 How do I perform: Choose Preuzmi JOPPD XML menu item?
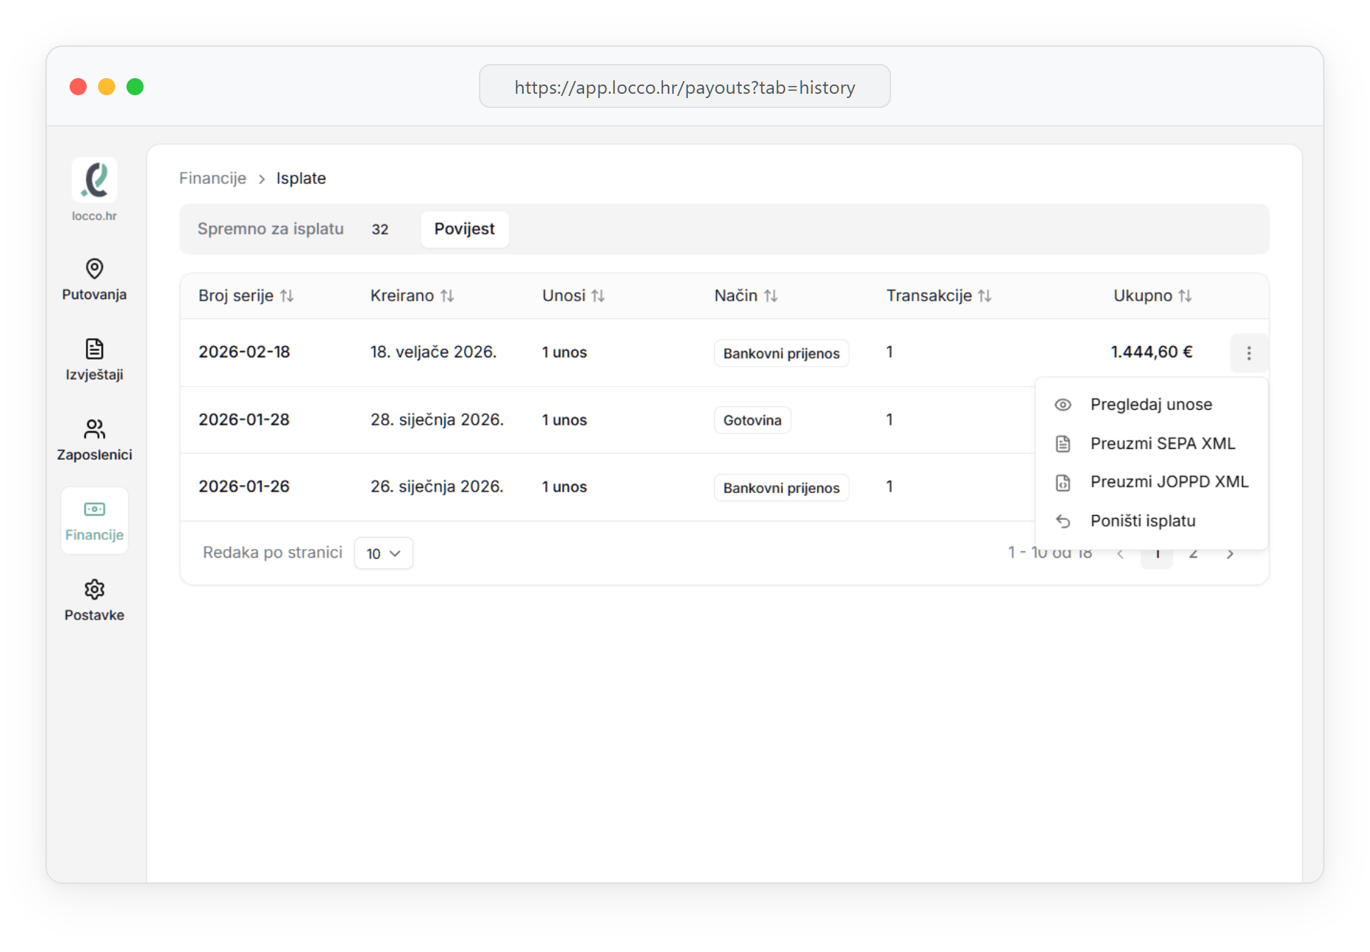1168,482
